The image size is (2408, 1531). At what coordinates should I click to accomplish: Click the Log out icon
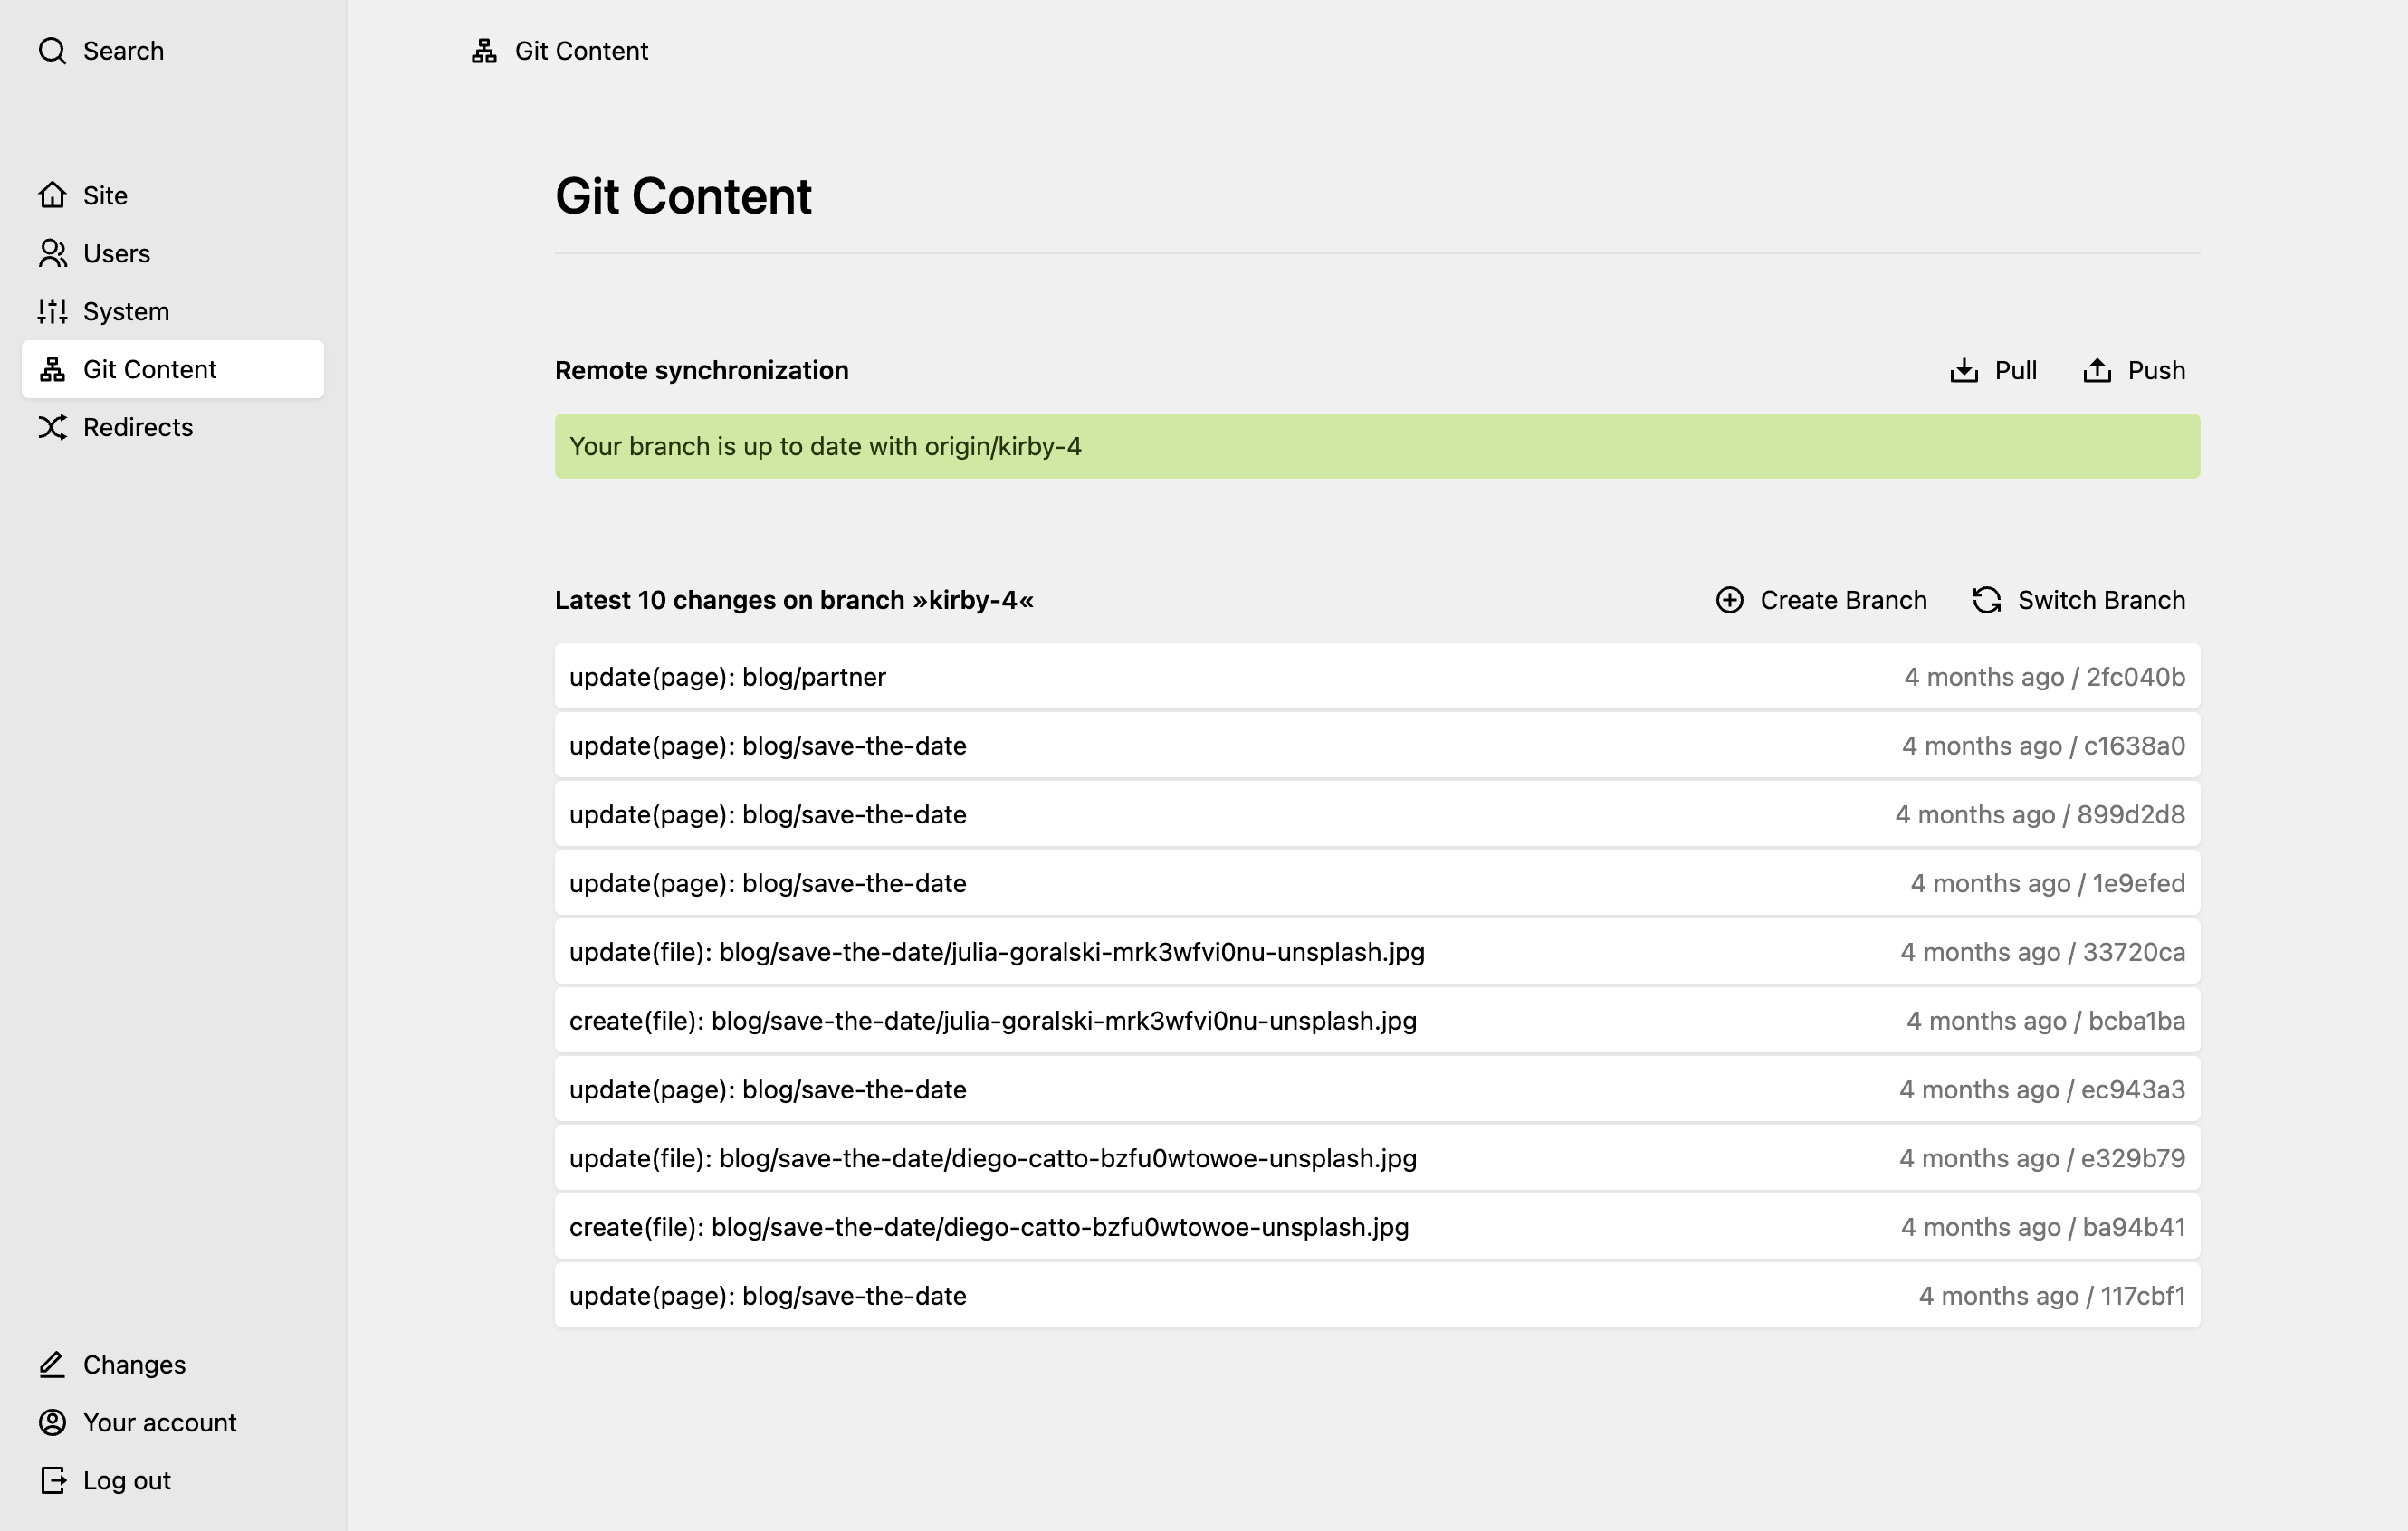(52, 1481)
